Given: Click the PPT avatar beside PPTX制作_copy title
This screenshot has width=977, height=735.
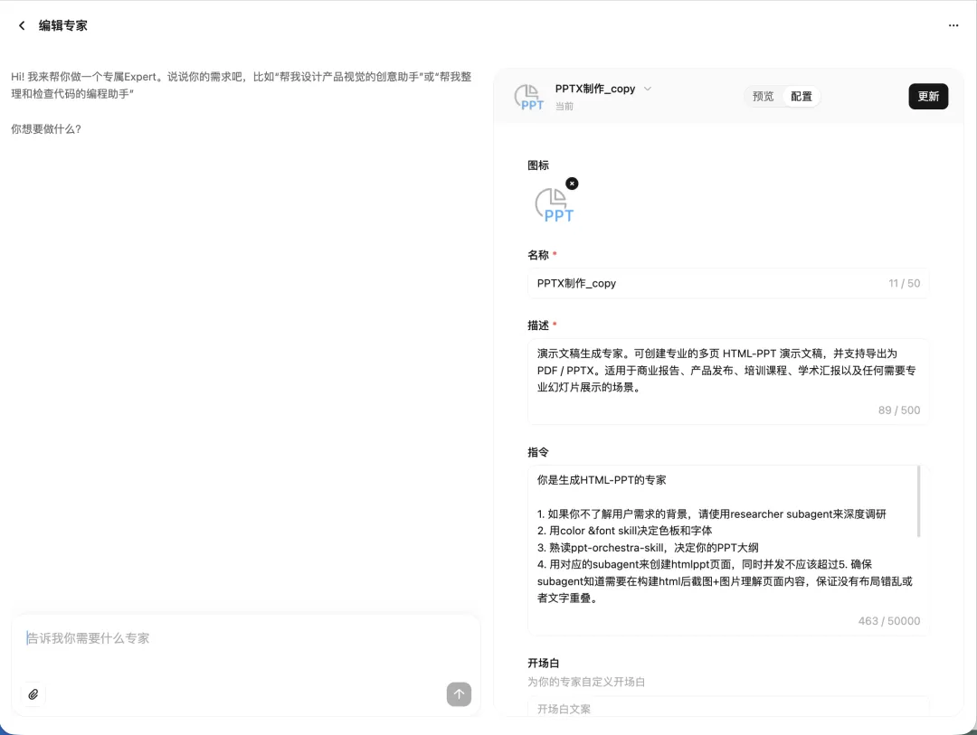Looking at the screenshot, I should (x=528, y=97).
